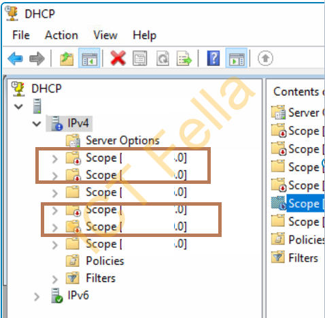
Task: Select Filters in the contents pane
Action: point(303,258)
